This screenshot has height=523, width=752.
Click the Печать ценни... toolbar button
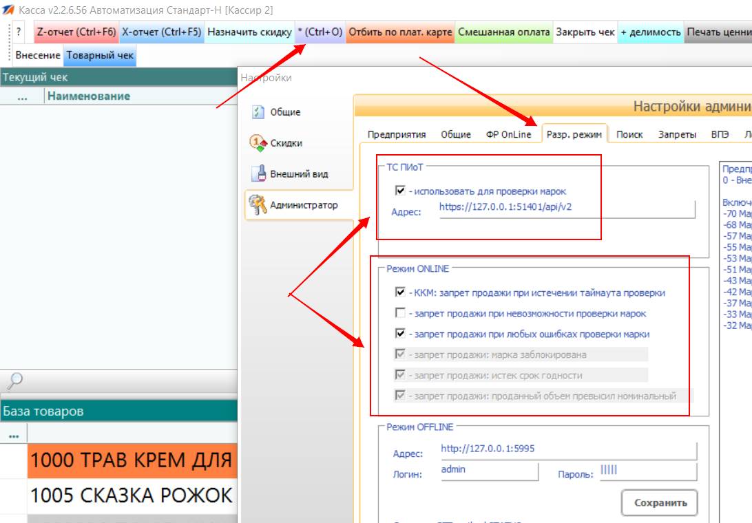tap(718, 32)
